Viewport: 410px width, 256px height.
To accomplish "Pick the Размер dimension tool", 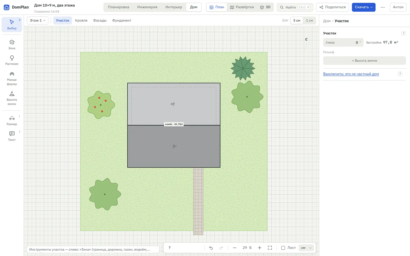I will [12, 121].
